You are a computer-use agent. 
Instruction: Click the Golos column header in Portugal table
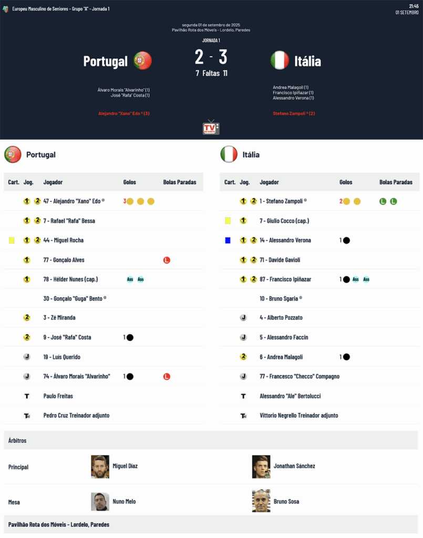click(130, 182)
